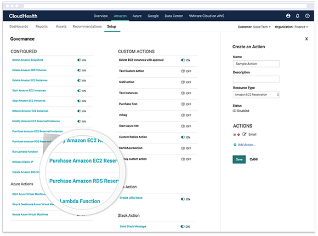Turn off Custom Resize Action toggle
The height and width of the screenshot is (236, 318).
[x=183, y=137]
